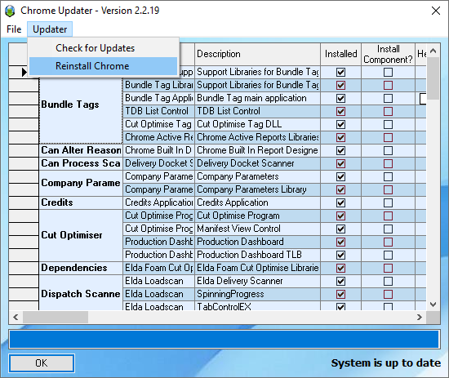Screen dimensions: 449x378
Task: Click the blue progress bar
Action: pyautogui.click(x=224, y=340)
